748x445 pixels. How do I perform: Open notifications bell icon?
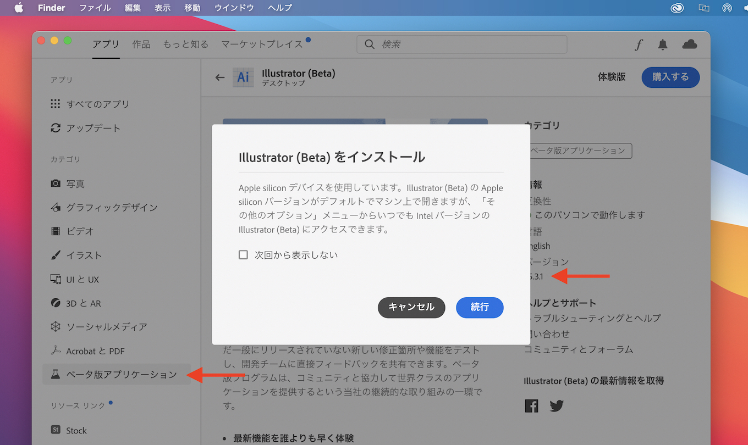click(663, 45)
